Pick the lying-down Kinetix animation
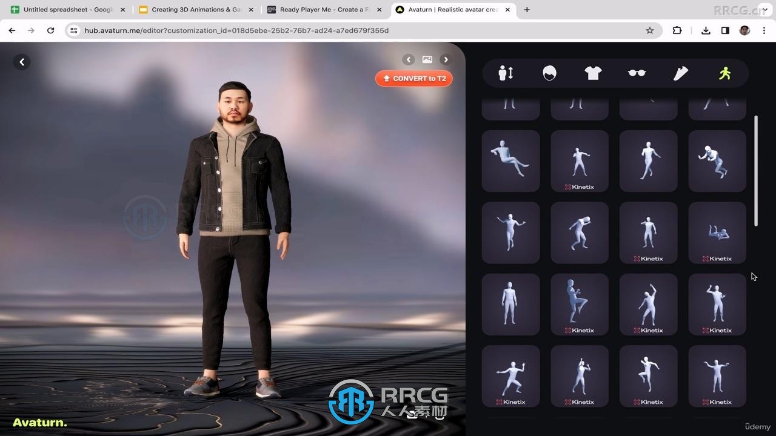This screenshot has height=436, width=776. (x=717, y=233)
